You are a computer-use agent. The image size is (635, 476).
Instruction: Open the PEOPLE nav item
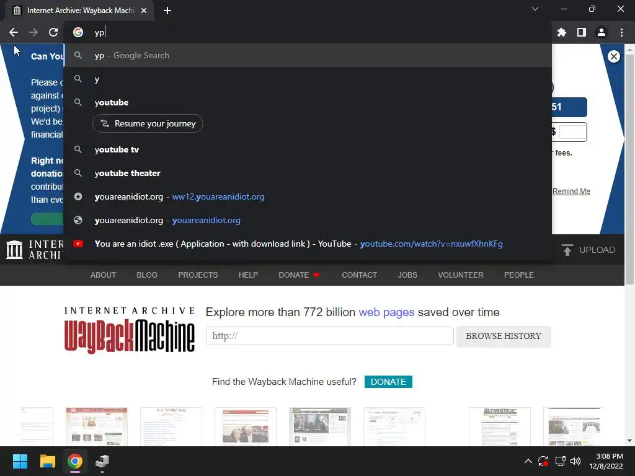click(x=519, y=275)
